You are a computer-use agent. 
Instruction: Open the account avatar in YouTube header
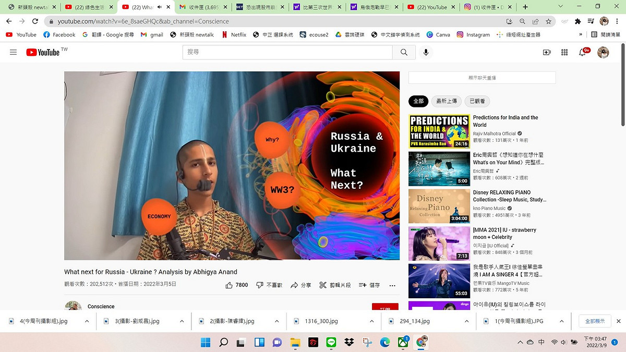(x=603, y=52)
